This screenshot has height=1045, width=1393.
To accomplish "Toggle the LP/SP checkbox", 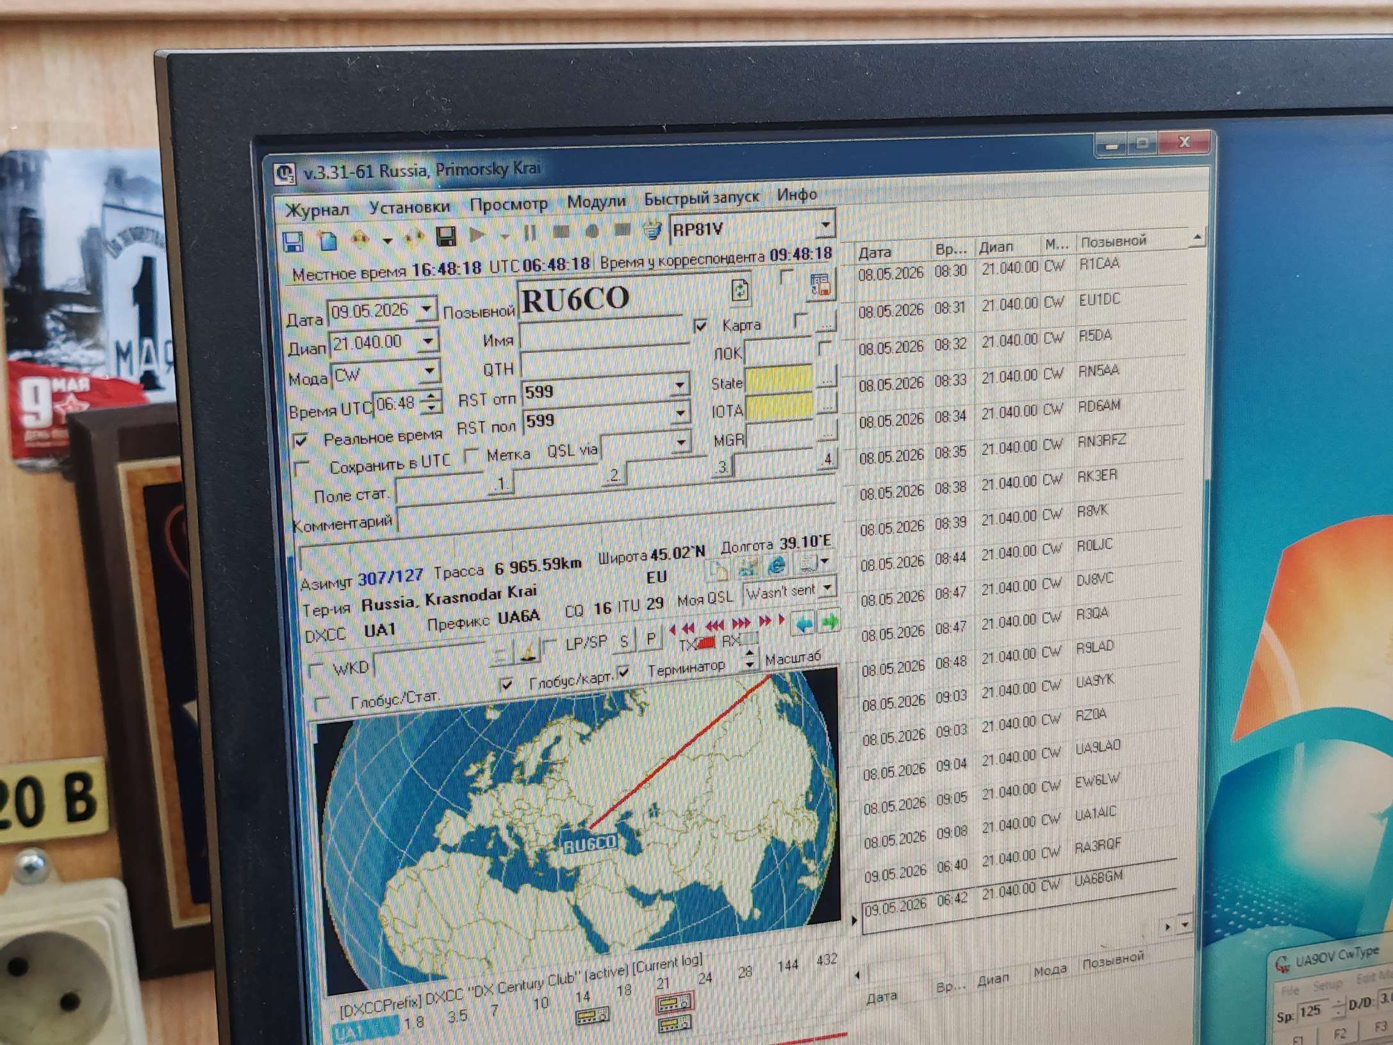I will tap(549, 646).
